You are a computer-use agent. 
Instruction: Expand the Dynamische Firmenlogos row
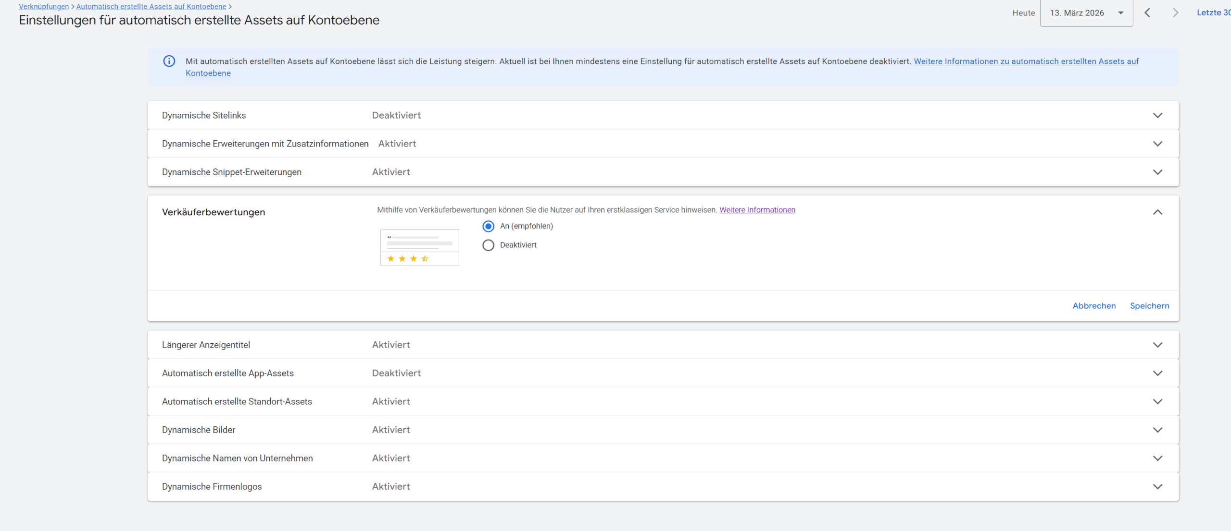coord(1157,486)
